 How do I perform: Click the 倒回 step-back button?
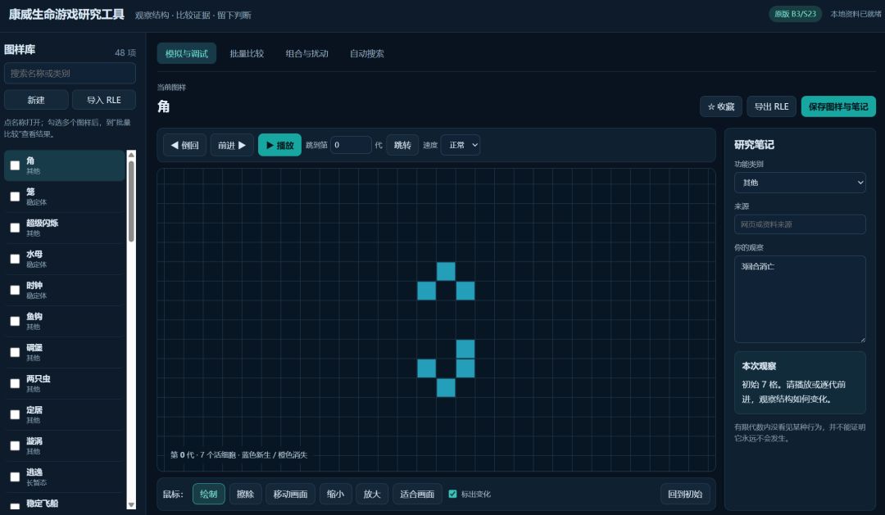pos(184,145)
